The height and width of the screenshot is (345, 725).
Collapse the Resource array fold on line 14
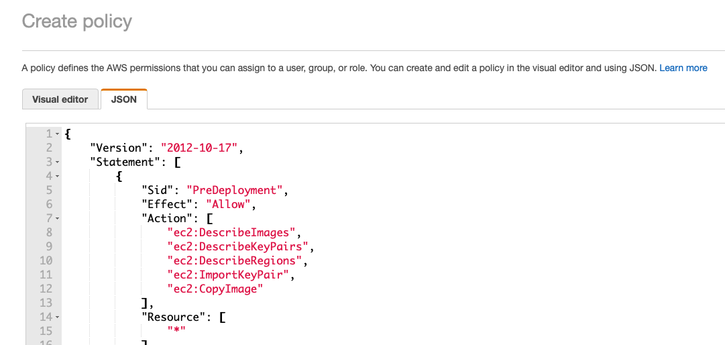[57, 317]
